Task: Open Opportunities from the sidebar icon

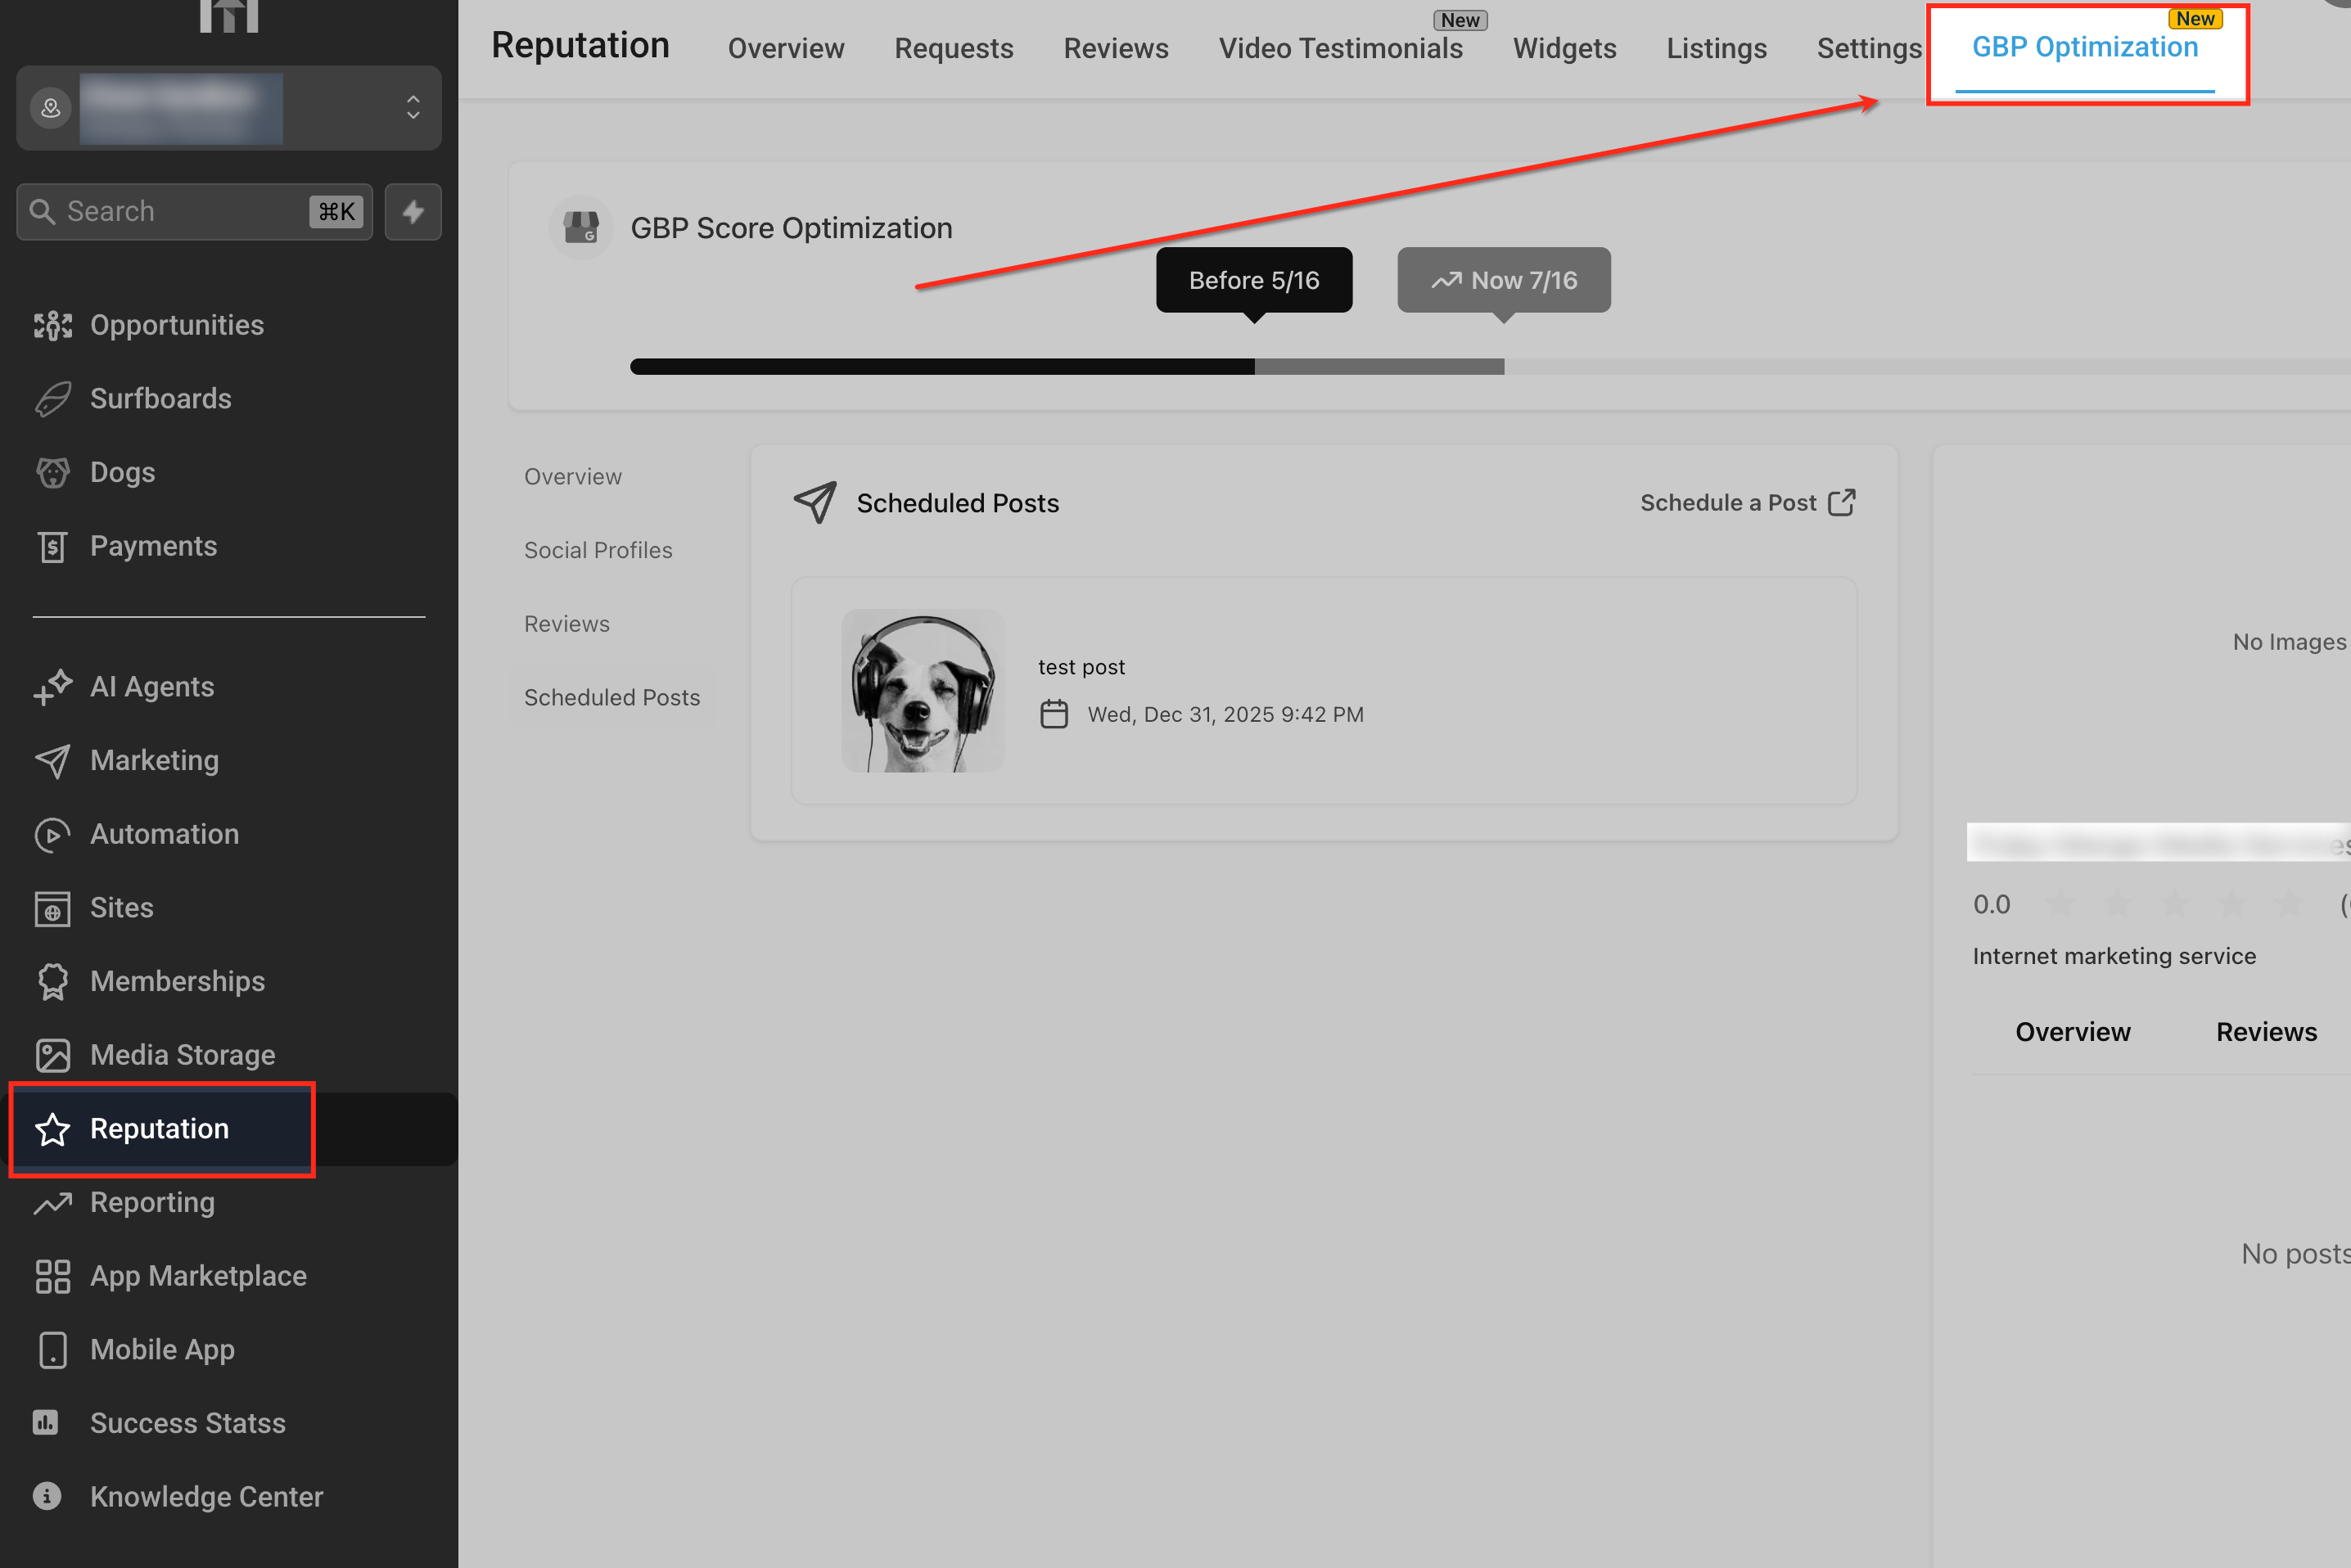Action: coord(52,325)
